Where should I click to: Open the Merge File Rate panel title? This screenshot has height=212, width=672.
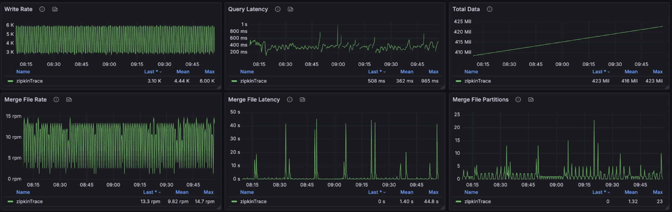[x=25, y=100]
